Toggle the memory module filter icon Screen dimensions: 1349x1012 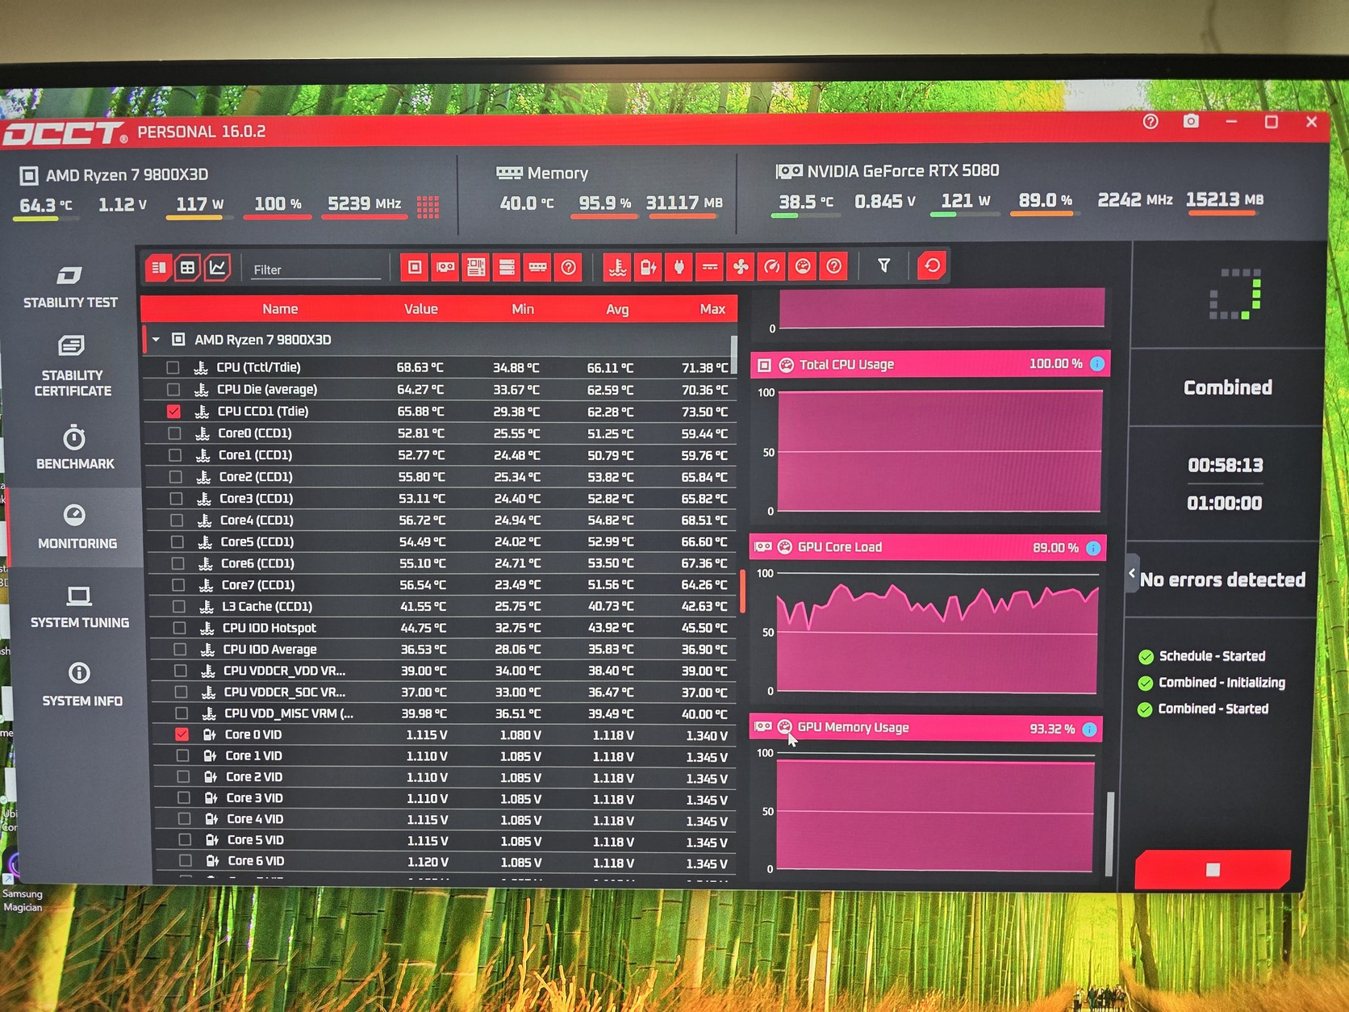click(537, 267)
